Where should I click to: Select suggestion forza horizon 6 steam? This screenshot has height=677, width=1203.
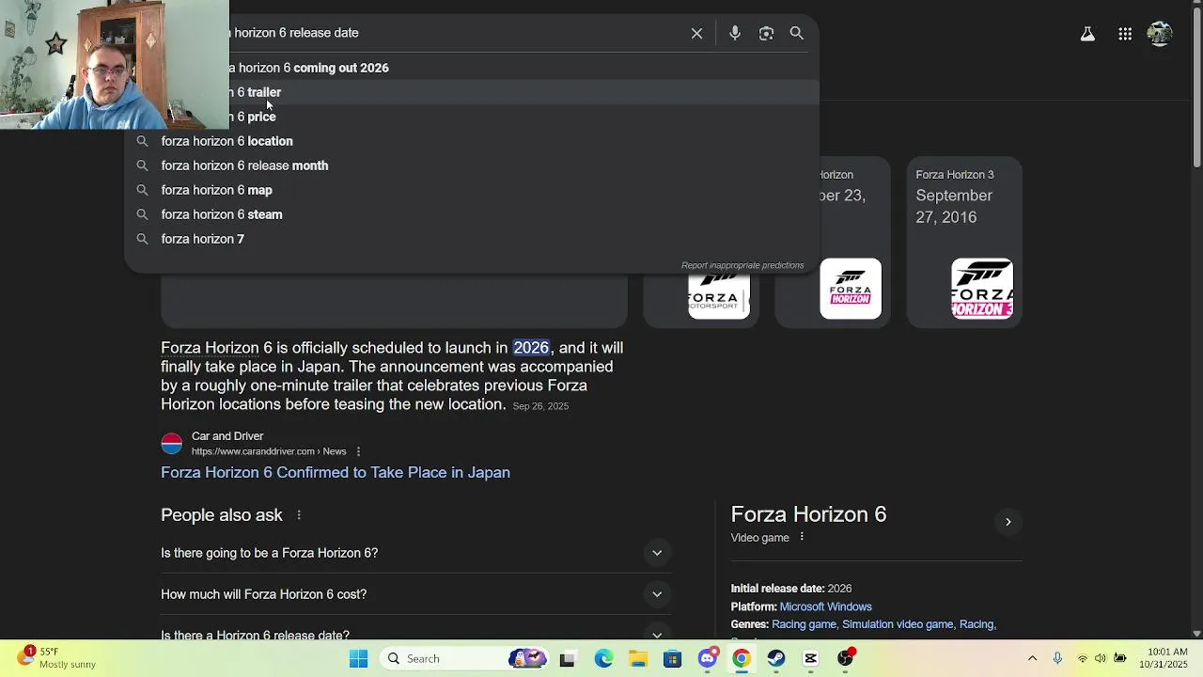coord(472,214)
